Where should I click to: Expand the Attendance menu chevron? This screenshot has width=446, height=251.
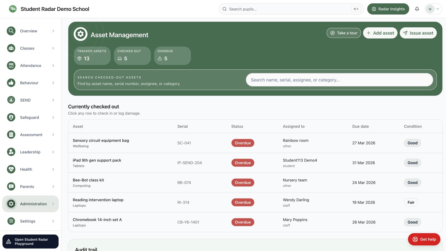tap(53, 66)
